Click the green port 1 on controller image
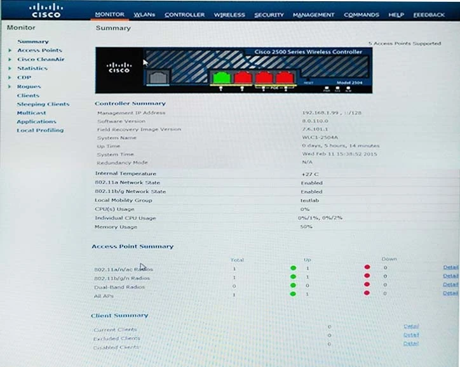The width and height of the screenshot is (460, 367). click(221, 77)
